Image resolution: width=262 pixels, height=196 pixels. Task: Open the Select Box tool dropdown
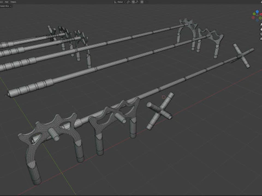coord(5,6)
